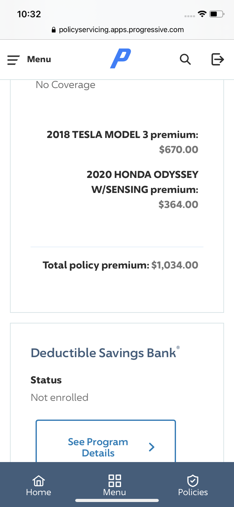The height and width of the screenshot is (507, 234).
Task: Tap the 10:32 clock in status bar
Action: pos(29,14)
